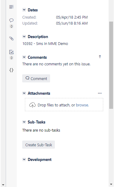114x187 pixels.
Task: Select the curly braces development sidebar icon
Action: 11,70
